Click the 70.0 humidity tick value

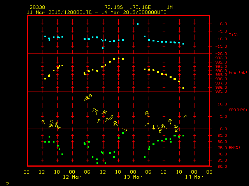tap(222, 154)
